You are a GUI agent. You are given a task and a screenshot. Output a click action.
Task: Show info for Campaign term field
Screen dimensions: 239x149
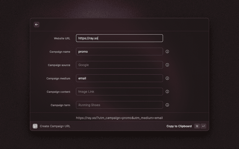(167, 105)
